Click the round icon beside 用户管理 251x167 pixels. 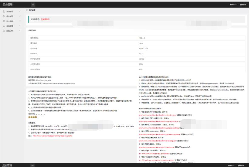[4, 16]
